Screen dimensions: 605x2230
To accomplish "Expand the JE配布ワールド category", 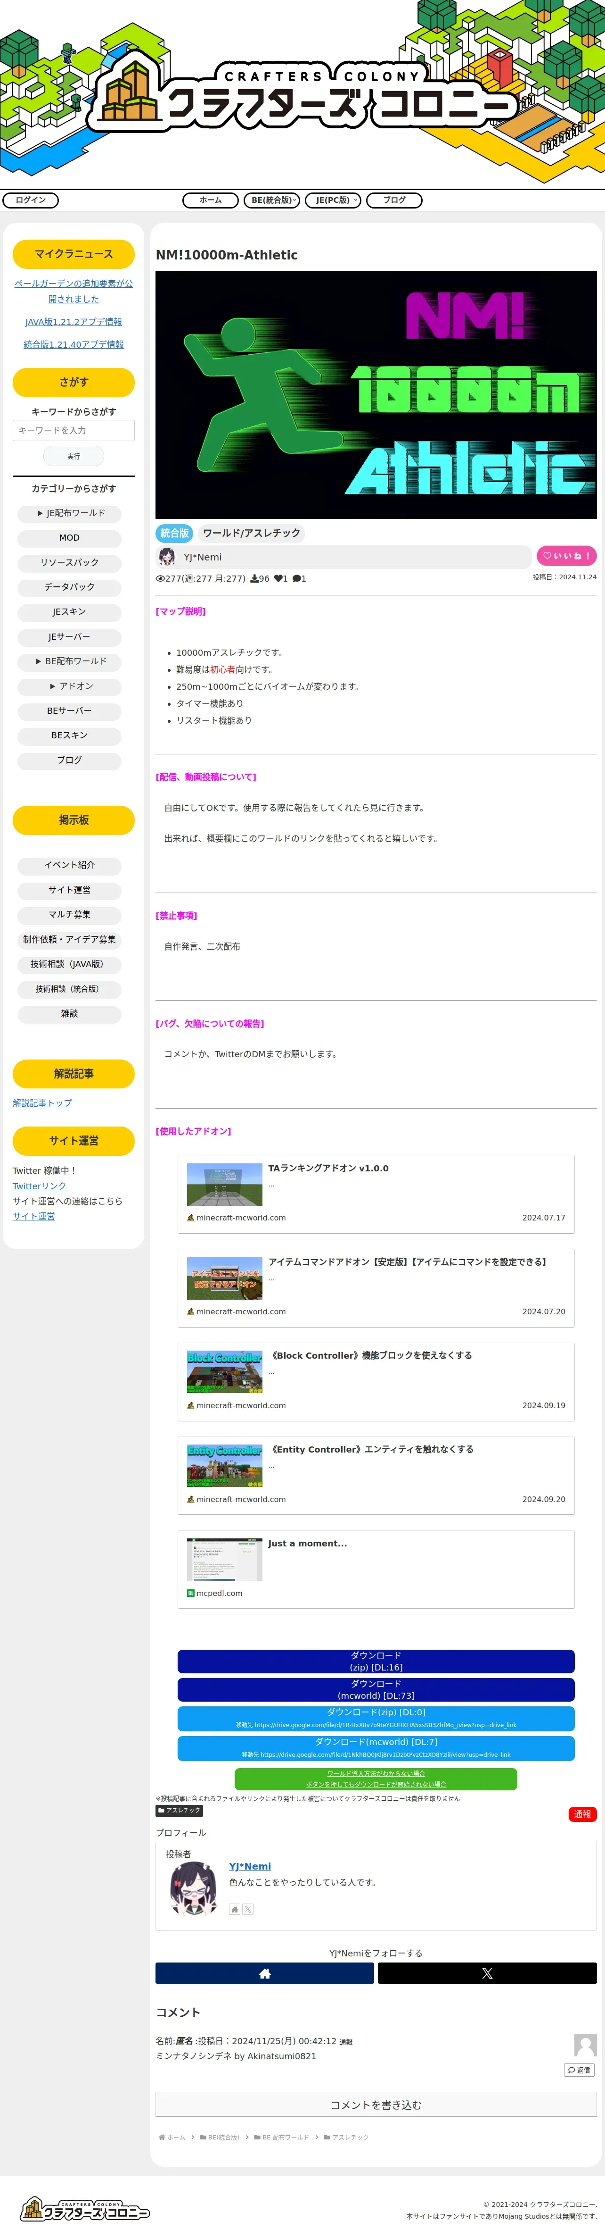I will [x=69, y=513].
